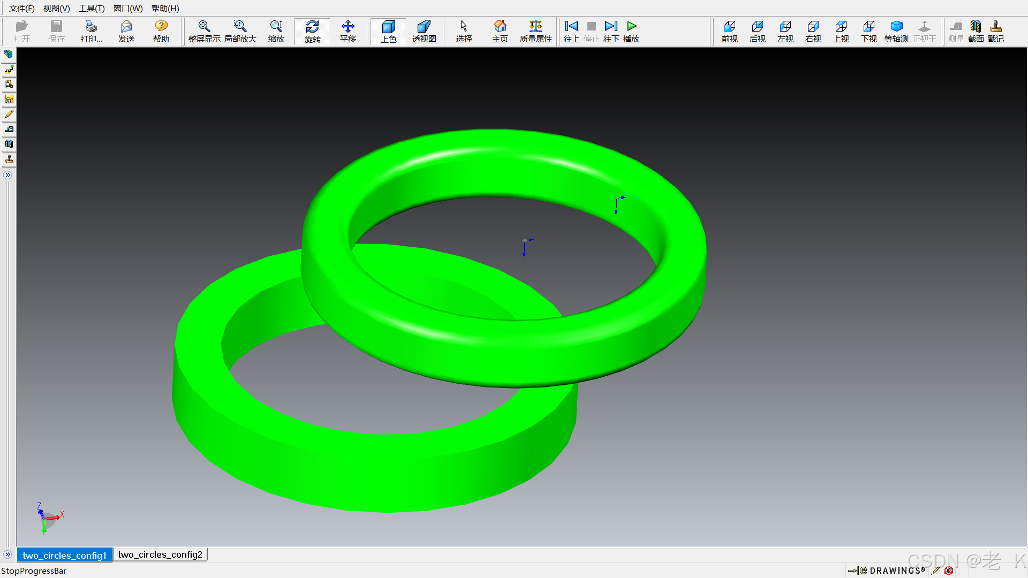Screen dimensions: 1028x578
Task: Activate the 平移 pan tool
Action: 348,31
